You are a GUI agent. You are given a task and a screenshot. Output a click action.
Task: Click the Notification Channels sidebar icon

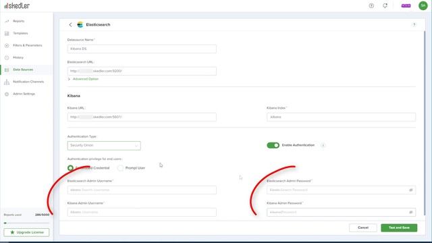(x=7, y=82)
